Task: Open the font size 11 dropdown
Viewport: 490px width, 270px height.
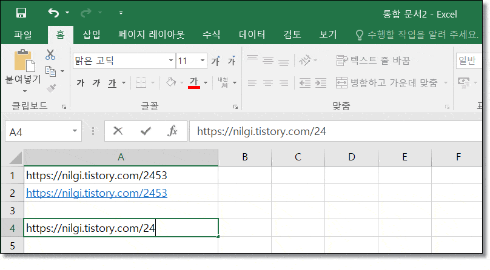Action: [x=203, y=61]
